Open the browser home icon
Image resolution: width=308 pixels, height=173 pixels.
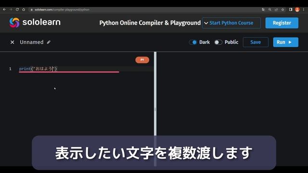24,10
